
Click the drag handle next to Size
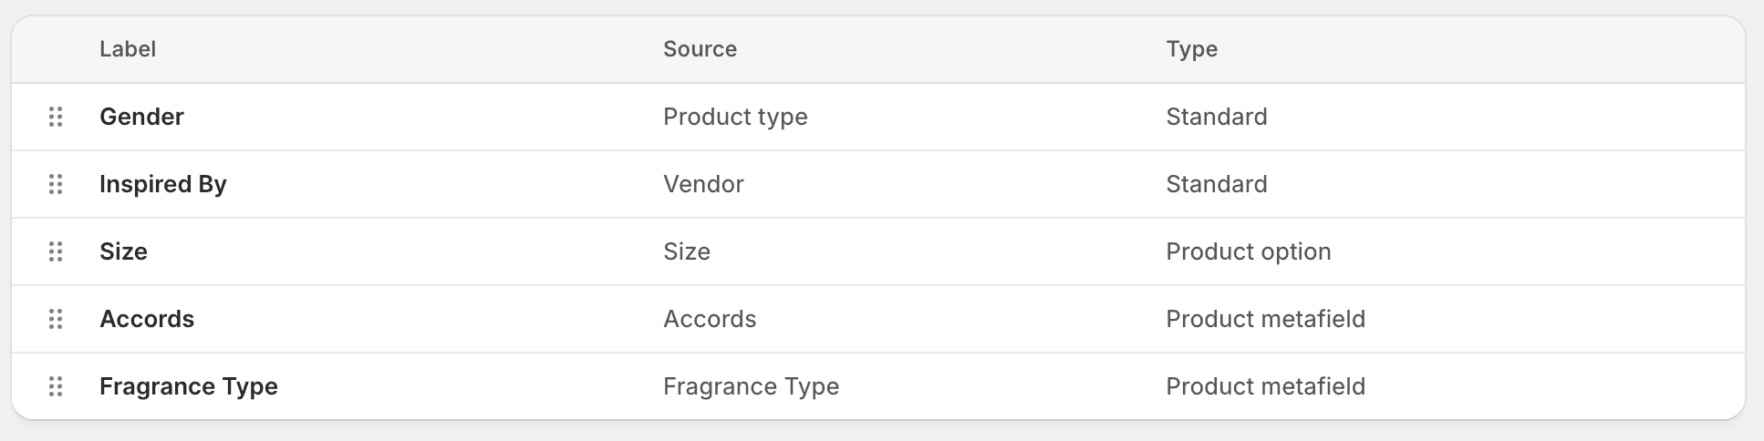56,251
